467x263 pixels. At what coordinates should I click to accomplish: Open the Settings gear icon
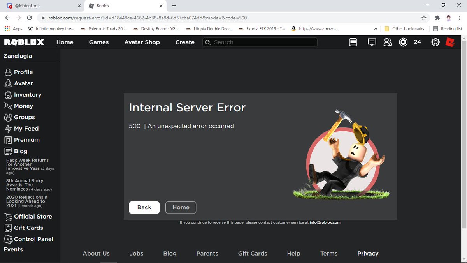pos(435,42)
